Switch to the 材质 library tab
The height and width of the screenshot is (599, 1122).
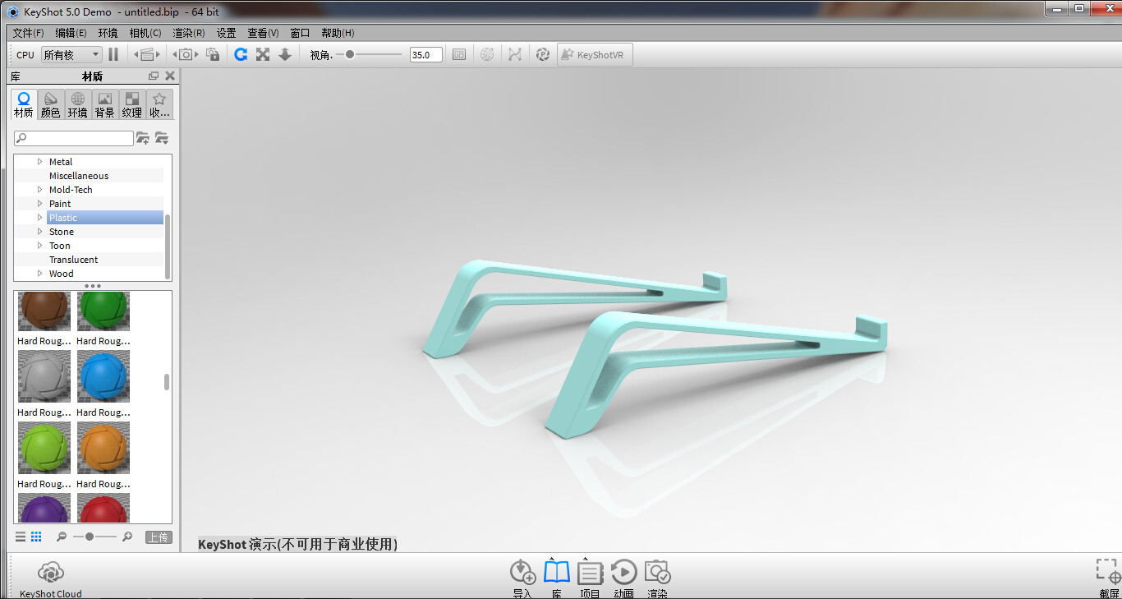[x=24, y=105]
